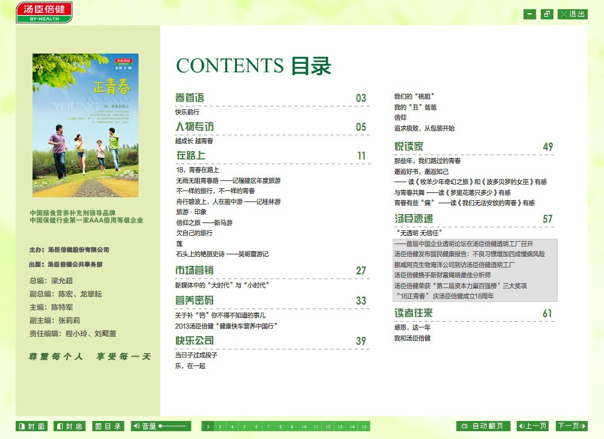
Task: Select the article 乐，在一起
Action: pyautogui.click(x=190, y=366)
